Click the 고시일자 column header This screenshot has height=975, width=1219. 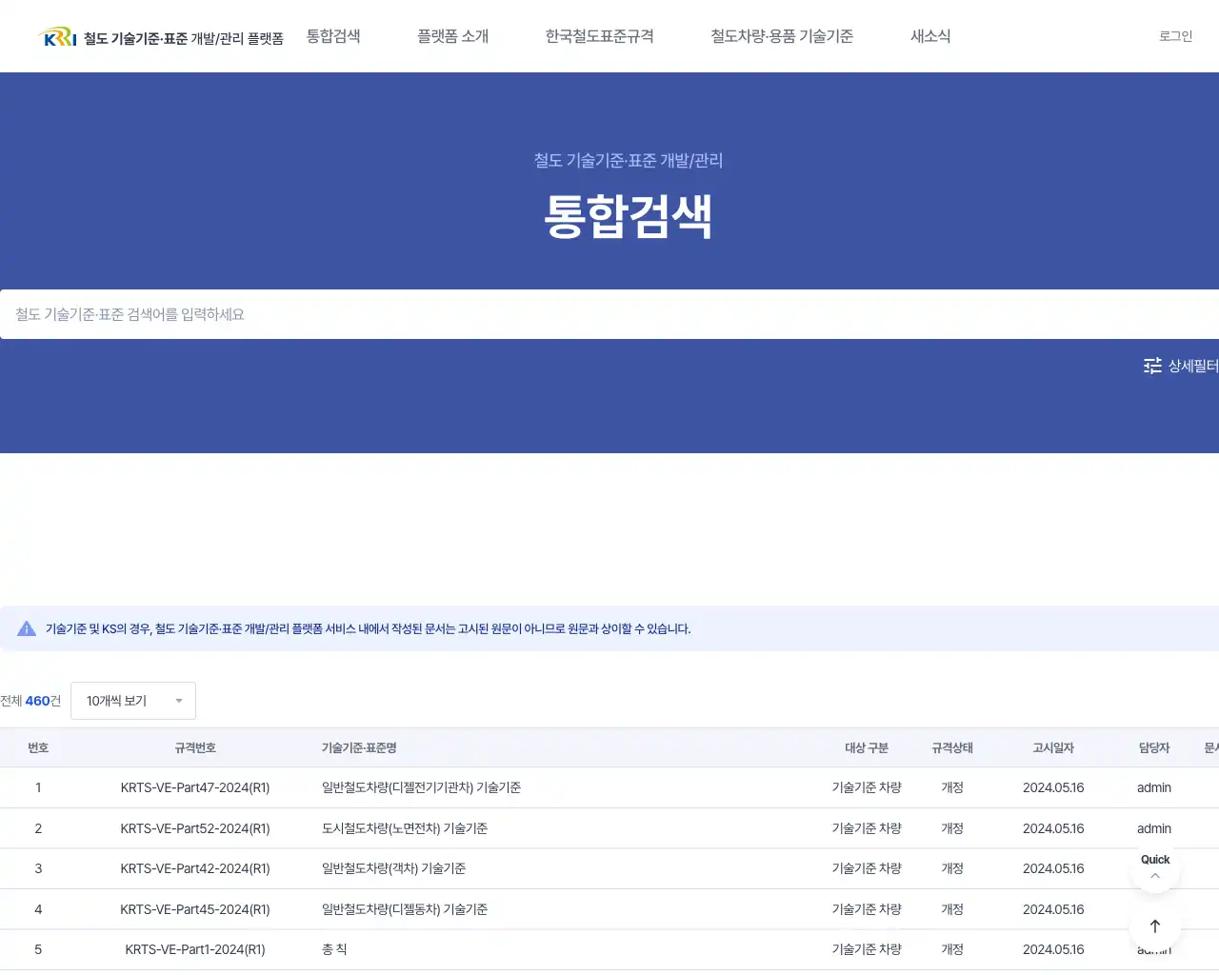pos(1053,747)
